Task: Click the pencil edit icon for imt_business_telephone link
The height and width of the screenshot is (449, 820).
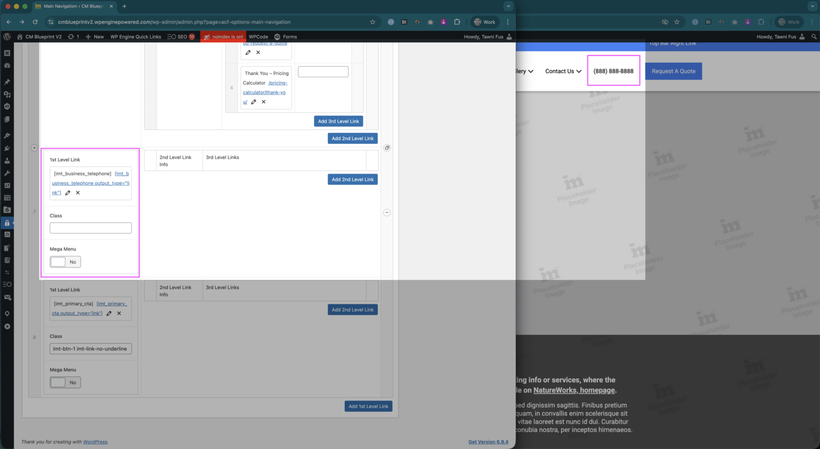Action: pos(68,193)
